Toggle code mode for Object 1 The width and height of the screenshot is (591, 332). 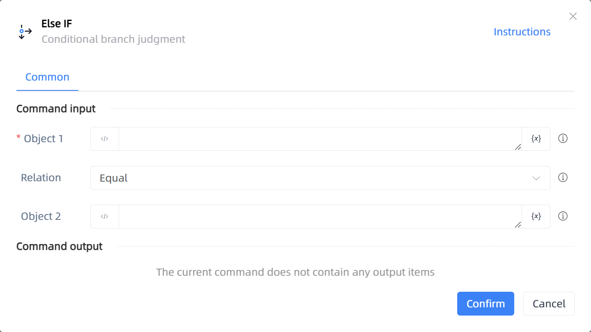pyautogui.click(x=105, y=139)
